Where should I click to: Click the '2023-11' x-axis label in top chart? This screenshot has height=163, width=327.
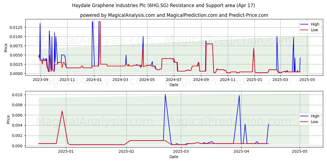(x=67, y=80)
